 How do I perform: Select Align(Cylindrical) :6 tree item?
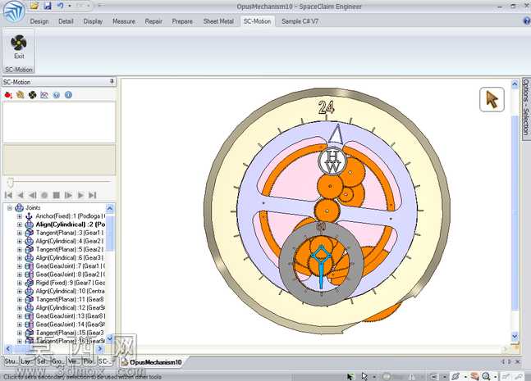[69, 257]
